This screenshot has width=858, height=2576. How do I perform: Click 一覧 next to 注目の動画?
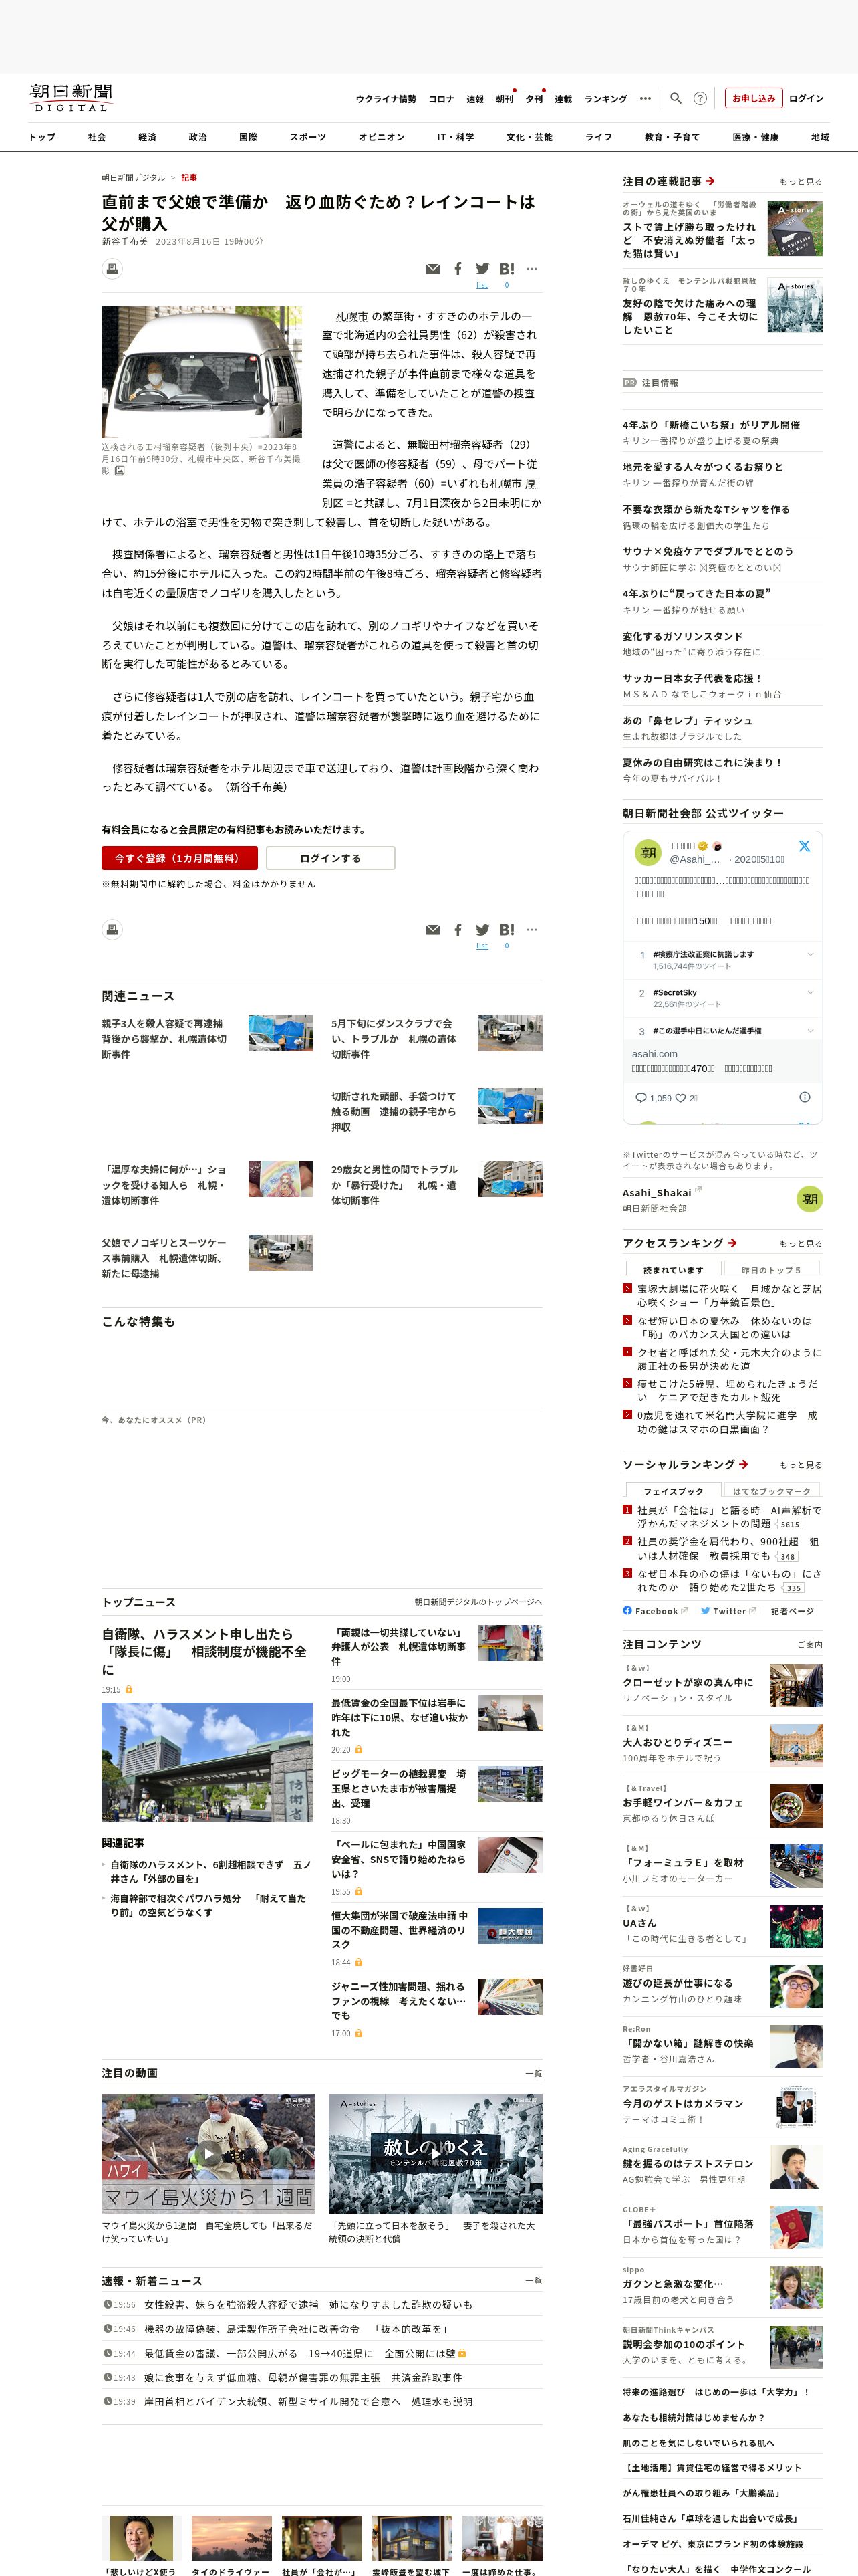coord(533,2073)
